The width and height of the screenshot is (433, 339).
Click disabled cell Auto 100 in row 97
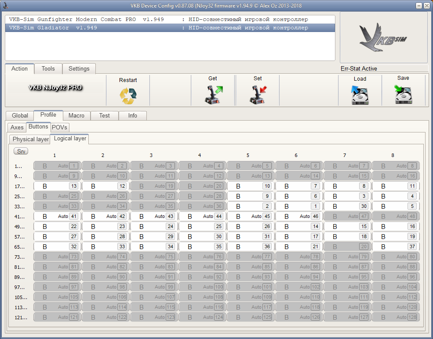(x=202, y=287)
